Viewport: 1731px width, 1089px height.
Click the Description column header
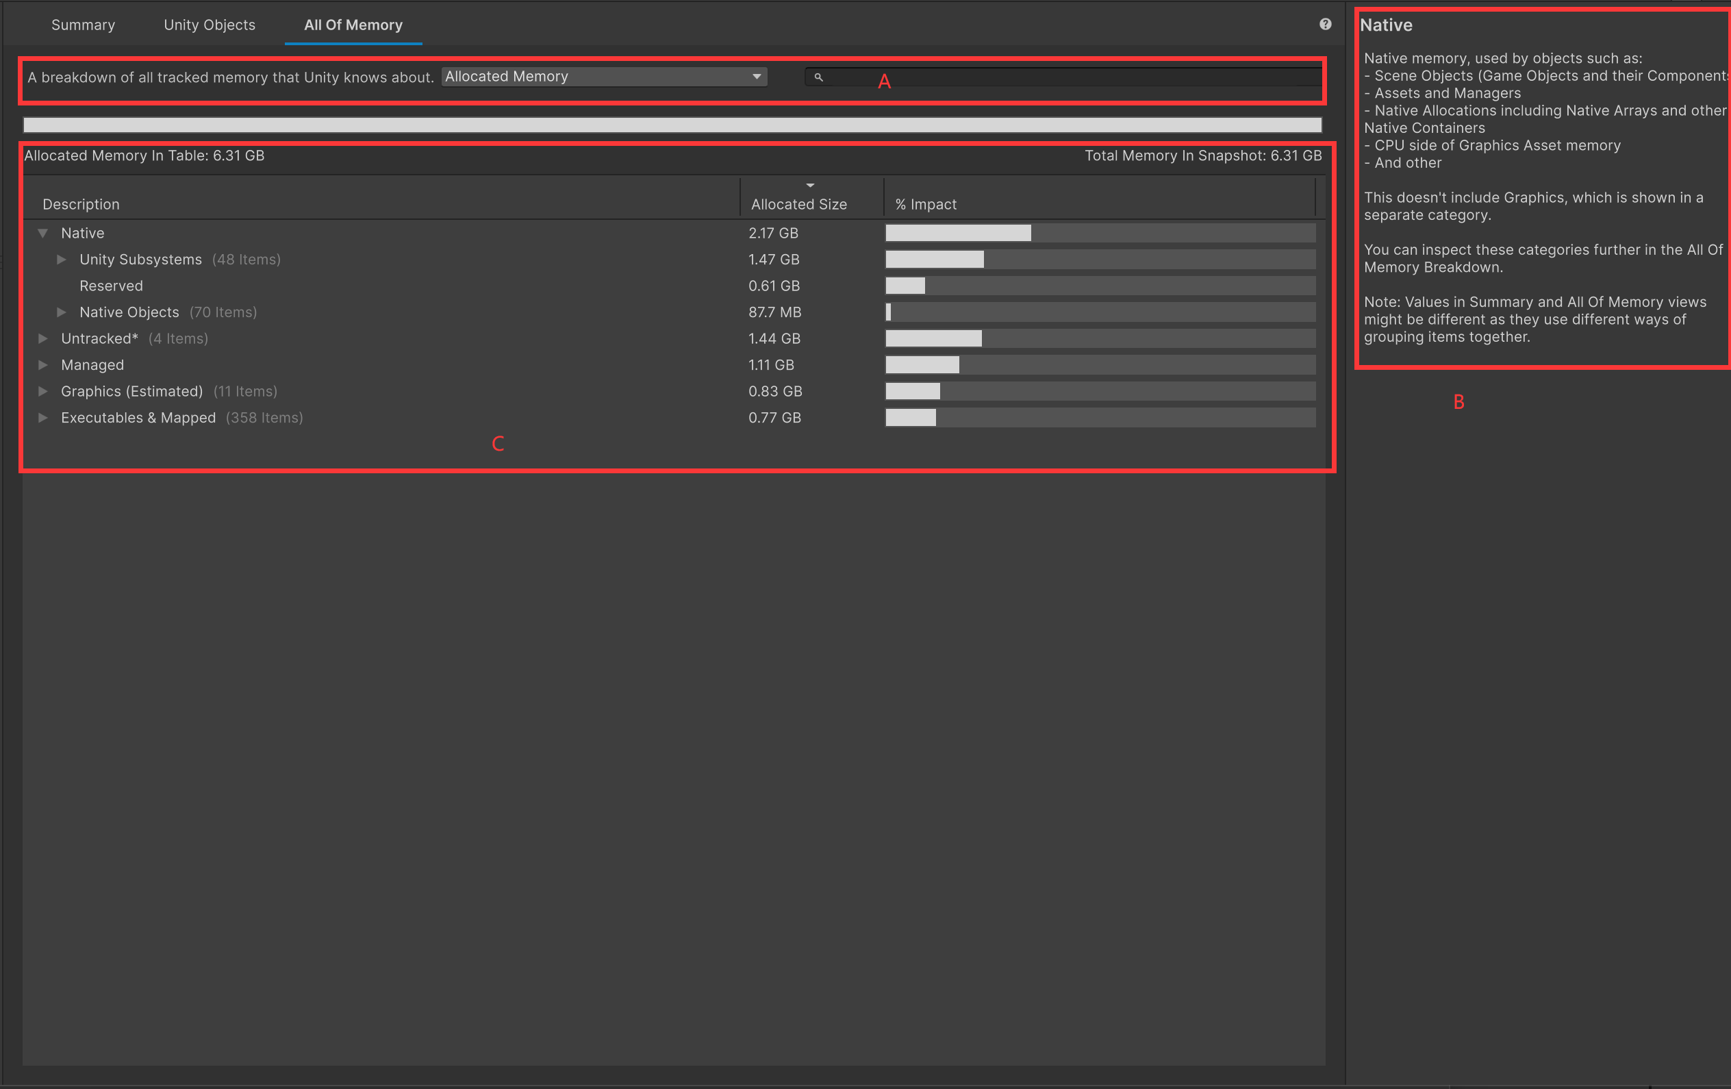click(81, 204)
